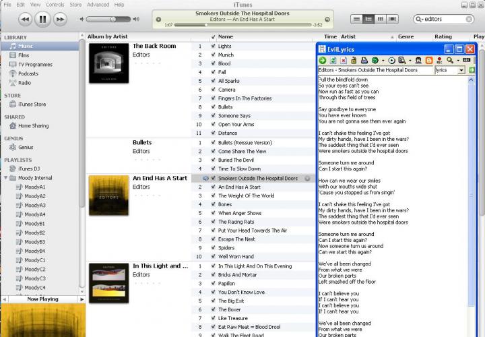Switch to list view
Screen dimensions: 485x337
(356, 19)
